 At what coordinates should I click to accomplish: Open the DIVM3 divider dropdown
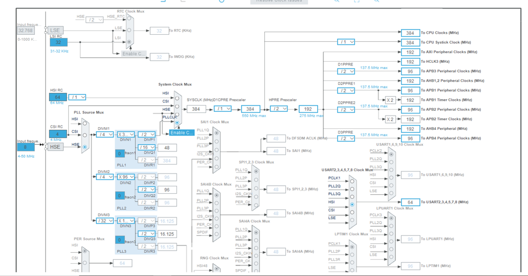click(105, 221)
